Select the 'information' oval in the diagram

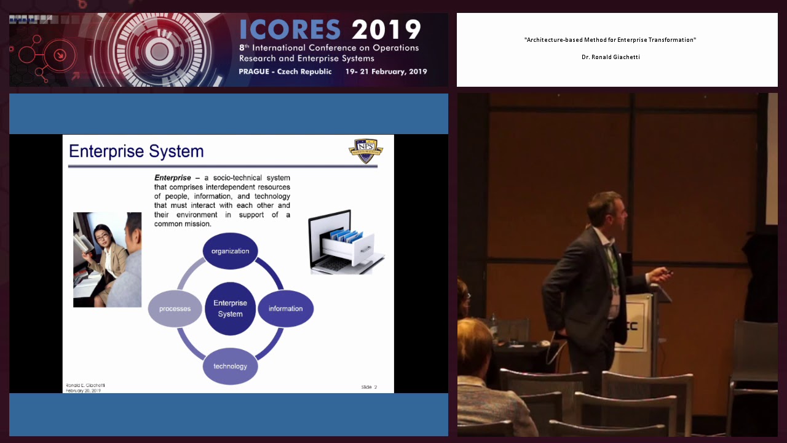[285, 309]
